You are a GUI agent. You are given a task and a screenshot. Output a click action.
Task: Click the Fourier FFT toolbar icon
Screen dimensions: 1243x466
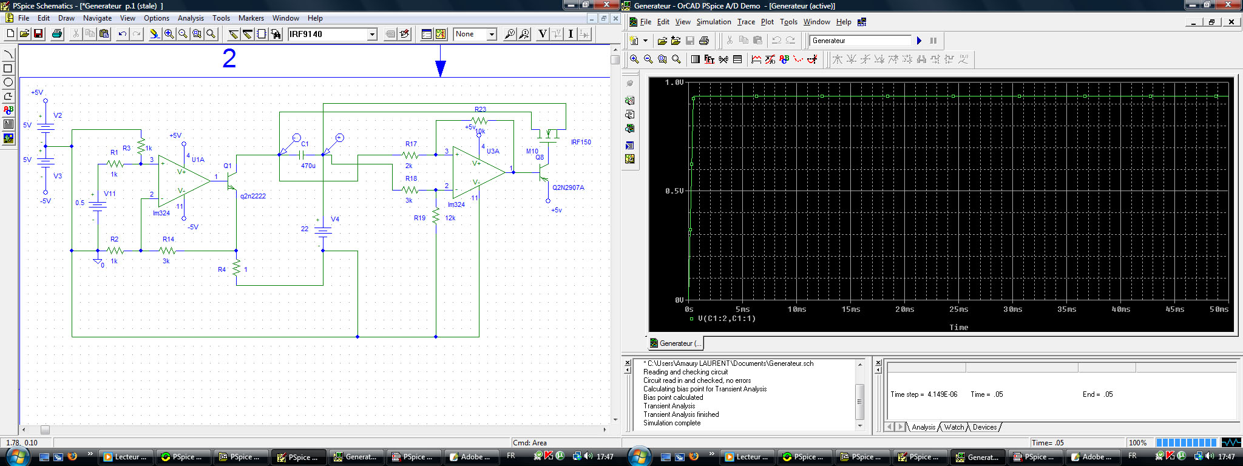pos(709,59)
